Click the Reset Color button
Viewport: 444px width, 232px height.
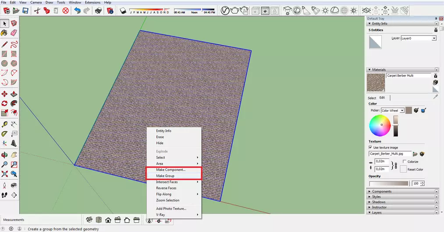point(403,169)
